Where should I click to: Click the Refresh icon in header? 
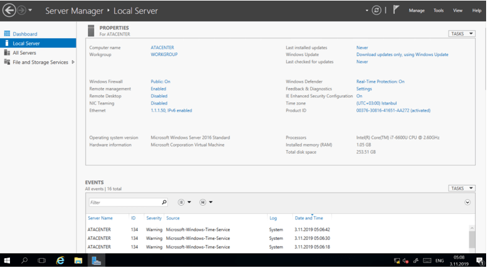(x=376, y=11)
